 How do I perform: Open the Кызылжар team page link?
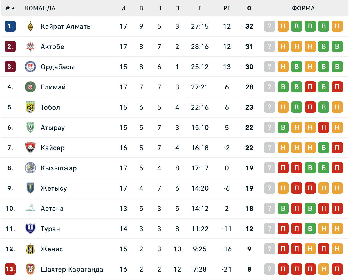(59, 168)
